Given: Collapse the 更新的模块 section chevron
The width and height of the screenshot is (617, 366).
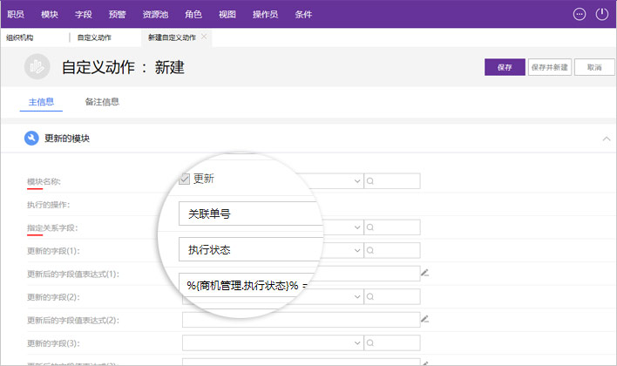Looking at the screenshot, I should pyautogui.click(x=606, y=138).
